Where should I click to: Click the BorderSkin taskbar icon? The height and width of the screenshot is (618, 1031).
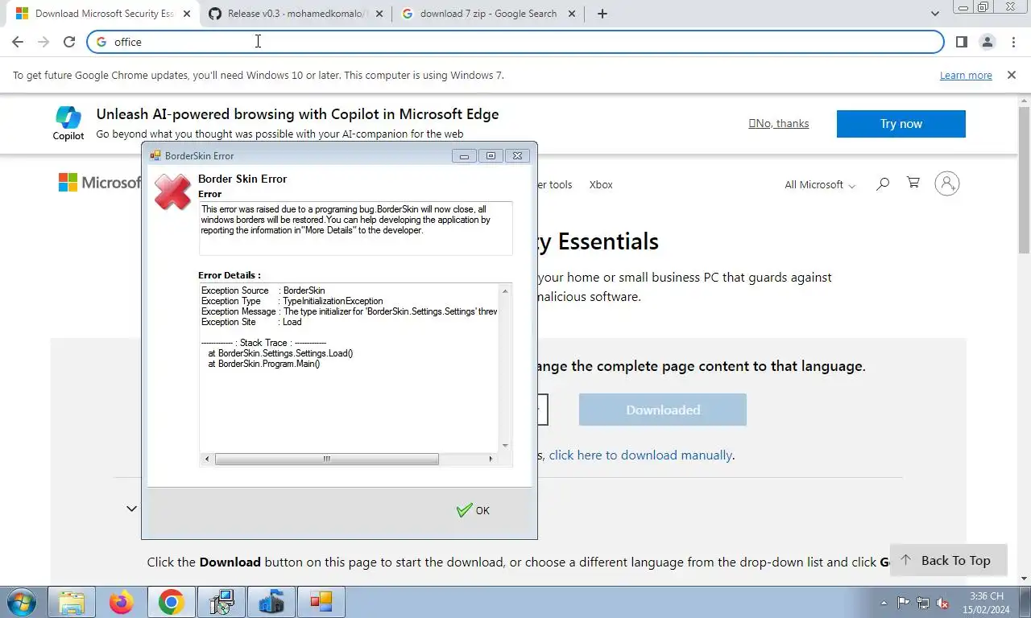tap(321, 602)
